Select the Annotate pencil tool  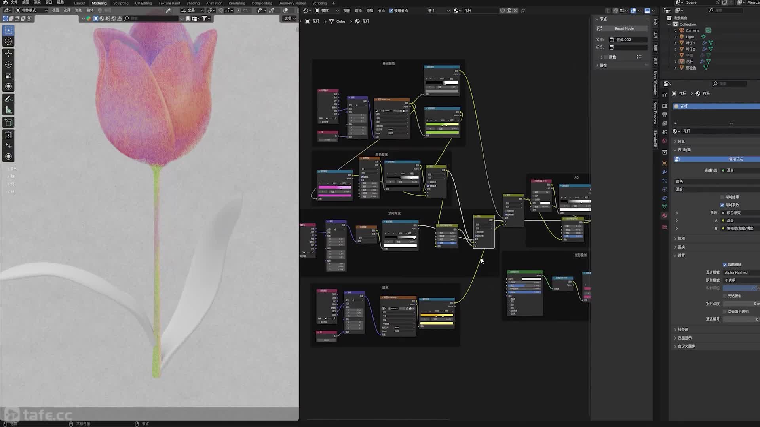[8, 99]
